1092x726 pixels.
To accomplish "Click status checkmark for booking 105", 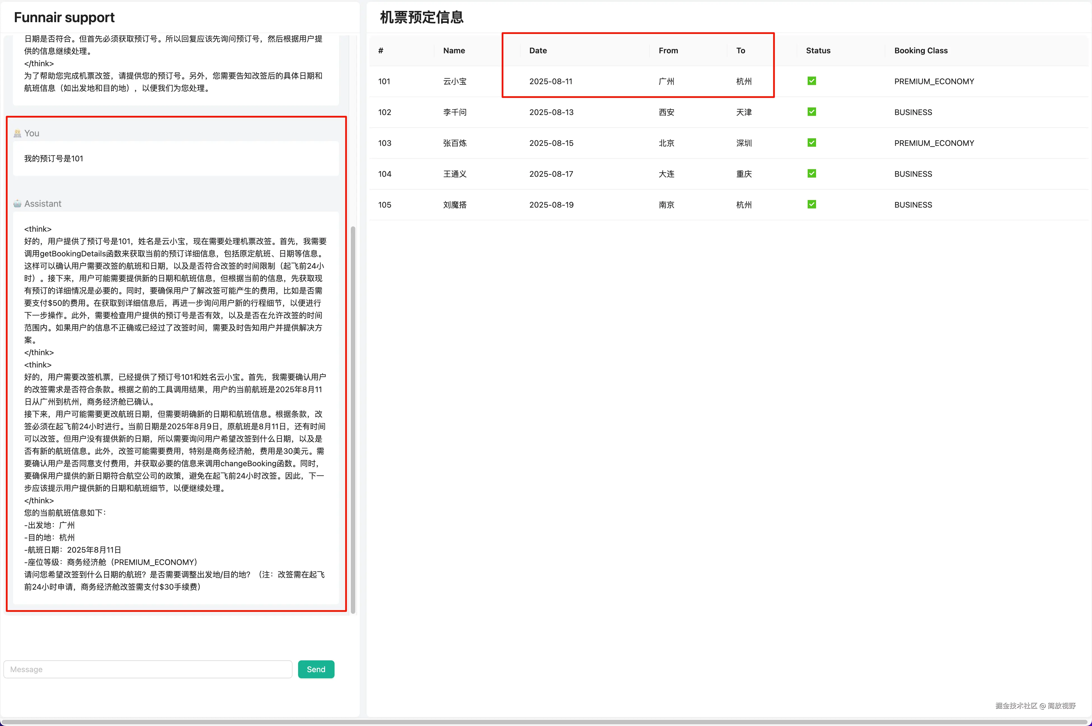I will click(x=812, y=204).
